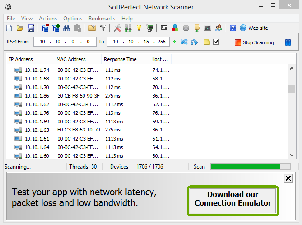Sort by IP Address column header
Viewport: 302px width, 225px height.
pyautogui.click(x=30, y=59)
